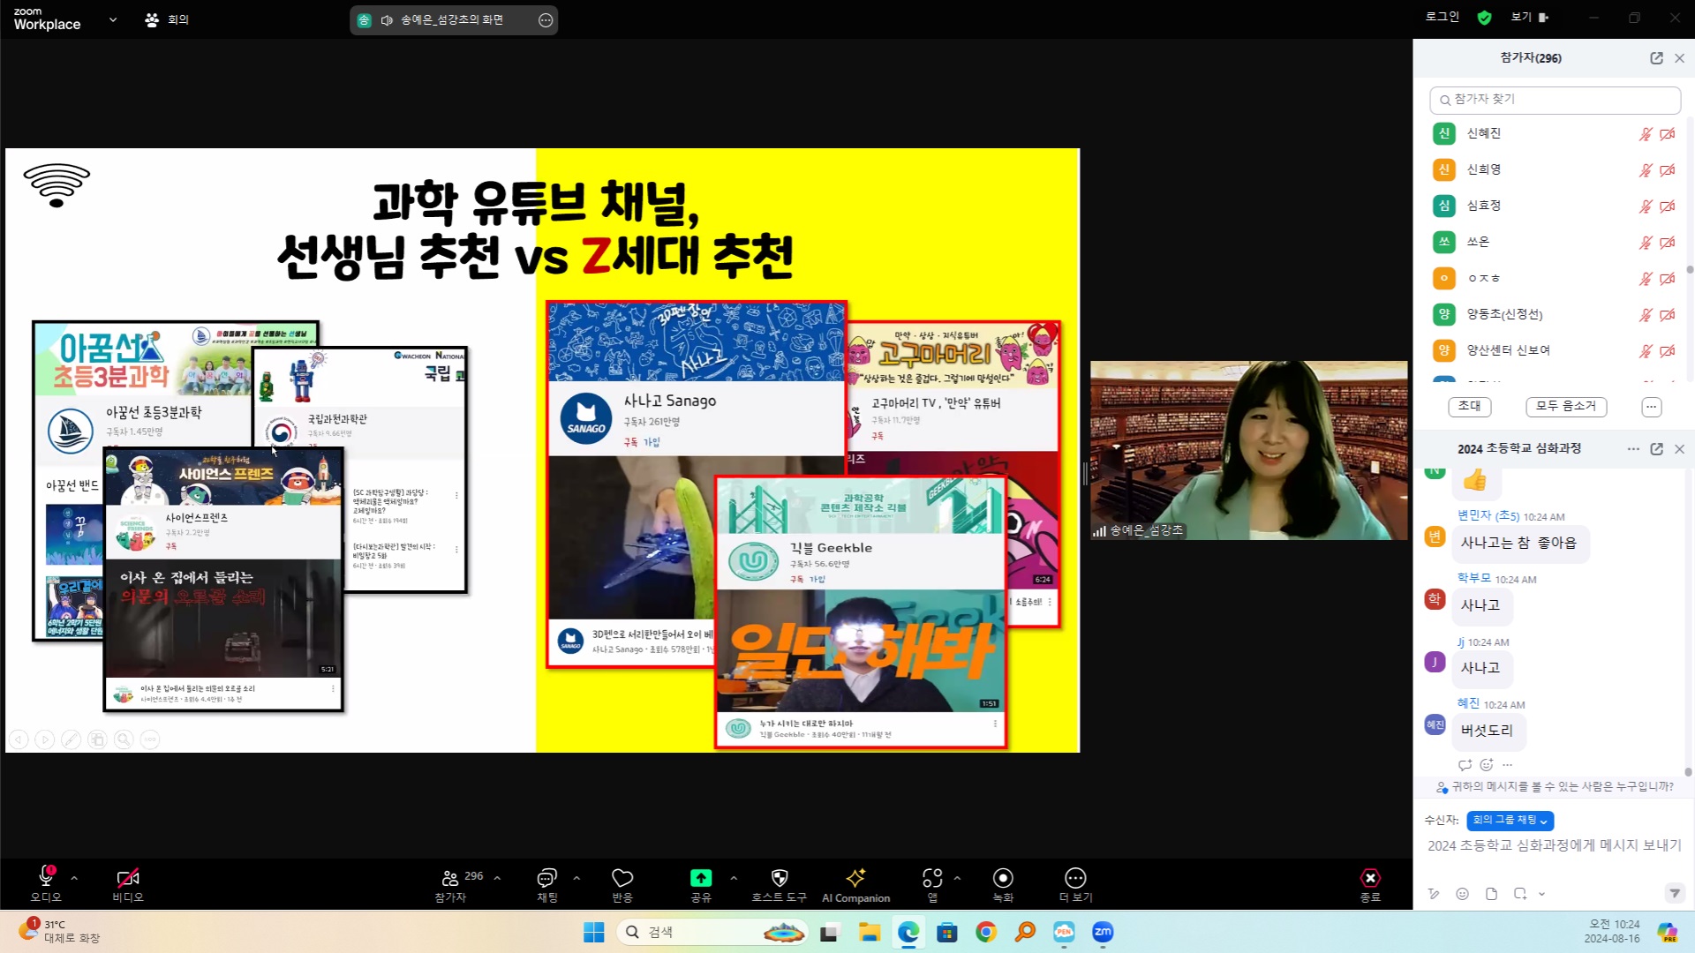The width and height of the screenshot is (1695, 953).
Task: Open Host tools (호스트 도구) shield
Action: pyautogui.click(x=779, y=878)
